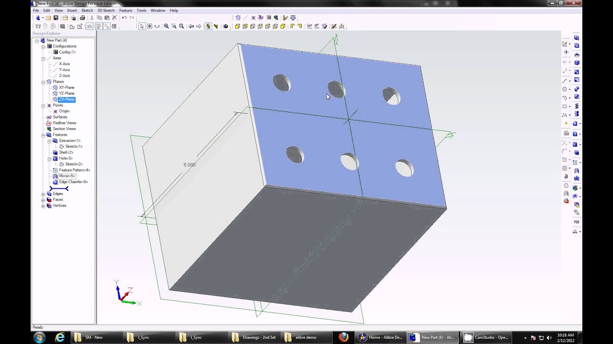613x344 pixels.
Task: Collapse the Hole<3> feature node
Action: [x=49, y=159]
